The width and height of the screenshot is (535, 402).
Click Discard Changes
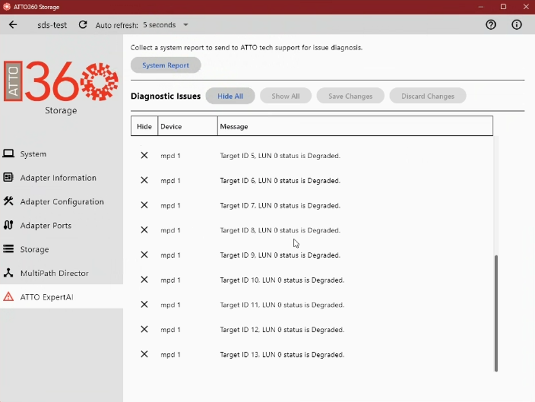[x=428, y=97]
